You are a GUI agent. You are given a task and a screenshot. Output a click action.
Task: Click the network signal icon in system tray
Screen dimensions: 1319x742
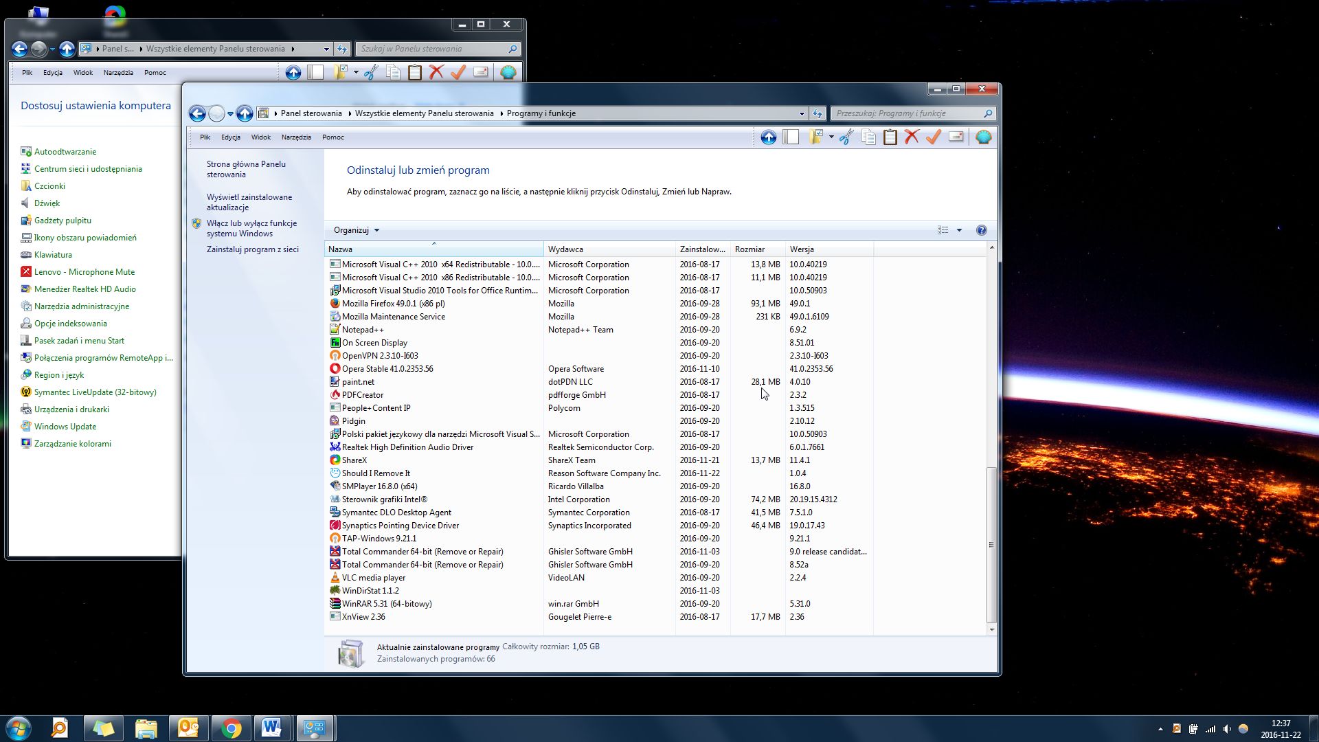point(1210,730)
